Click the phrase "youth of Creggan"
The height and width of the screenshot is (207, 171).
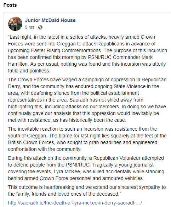[27, 136]
